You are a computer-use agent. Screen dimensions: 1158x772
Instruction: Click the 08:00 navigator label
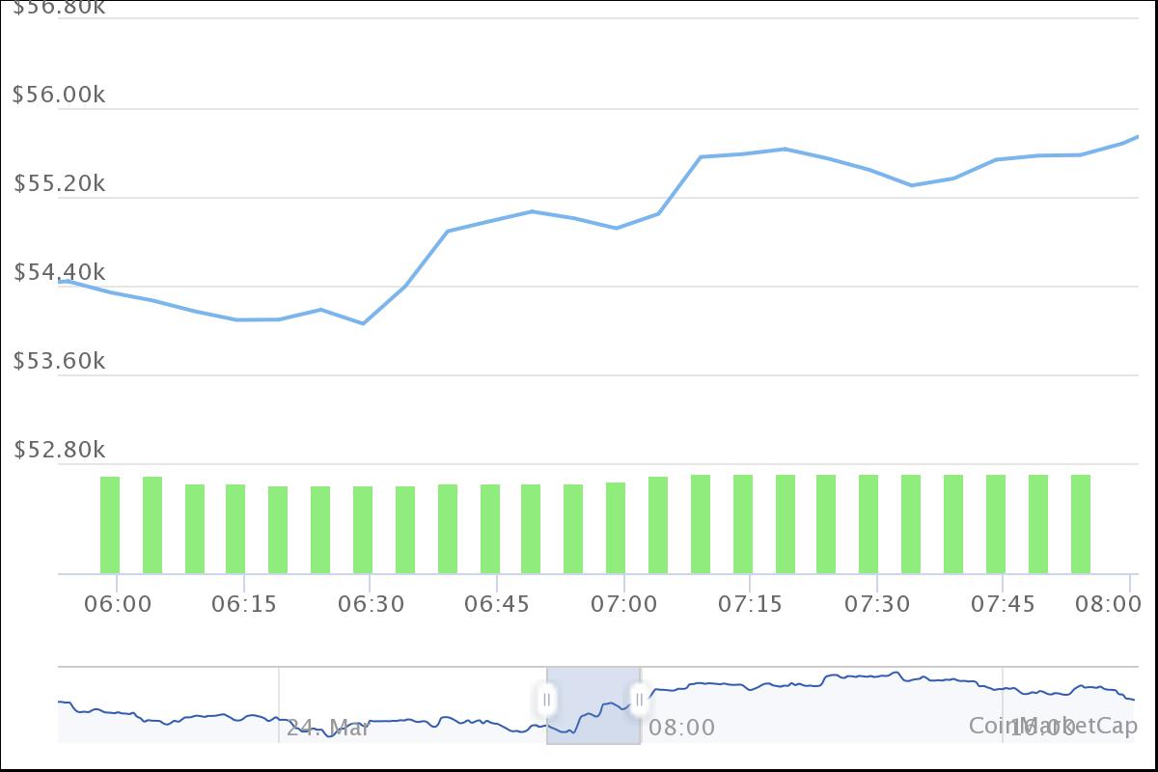681,729
